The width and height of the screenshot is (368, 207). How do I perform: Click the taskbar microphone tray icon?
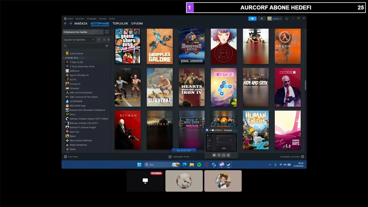[275, 165]
